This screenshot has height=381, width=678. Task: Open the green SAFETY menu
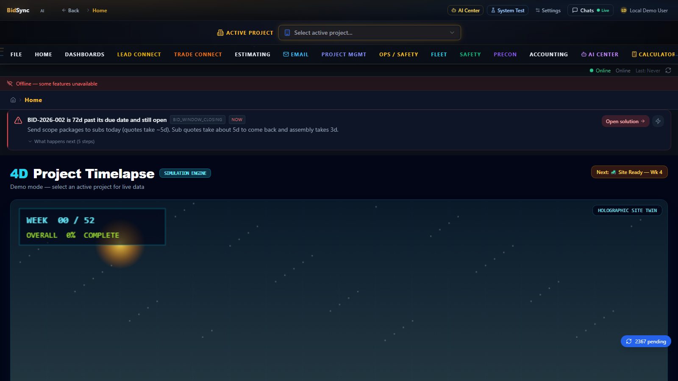[x=470, y=54]
